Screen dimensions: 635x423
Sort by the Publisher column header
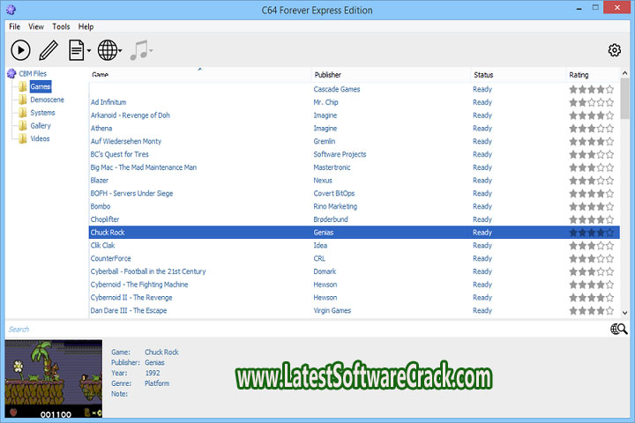point(392,75)
